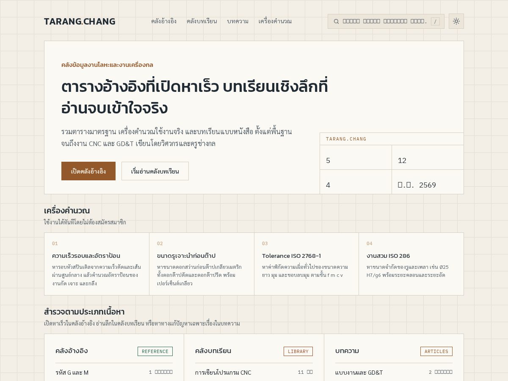
Task: Open the การเขียนโปรแกรม CNC row
Action: pyautogui.click(x=254, y=373)
